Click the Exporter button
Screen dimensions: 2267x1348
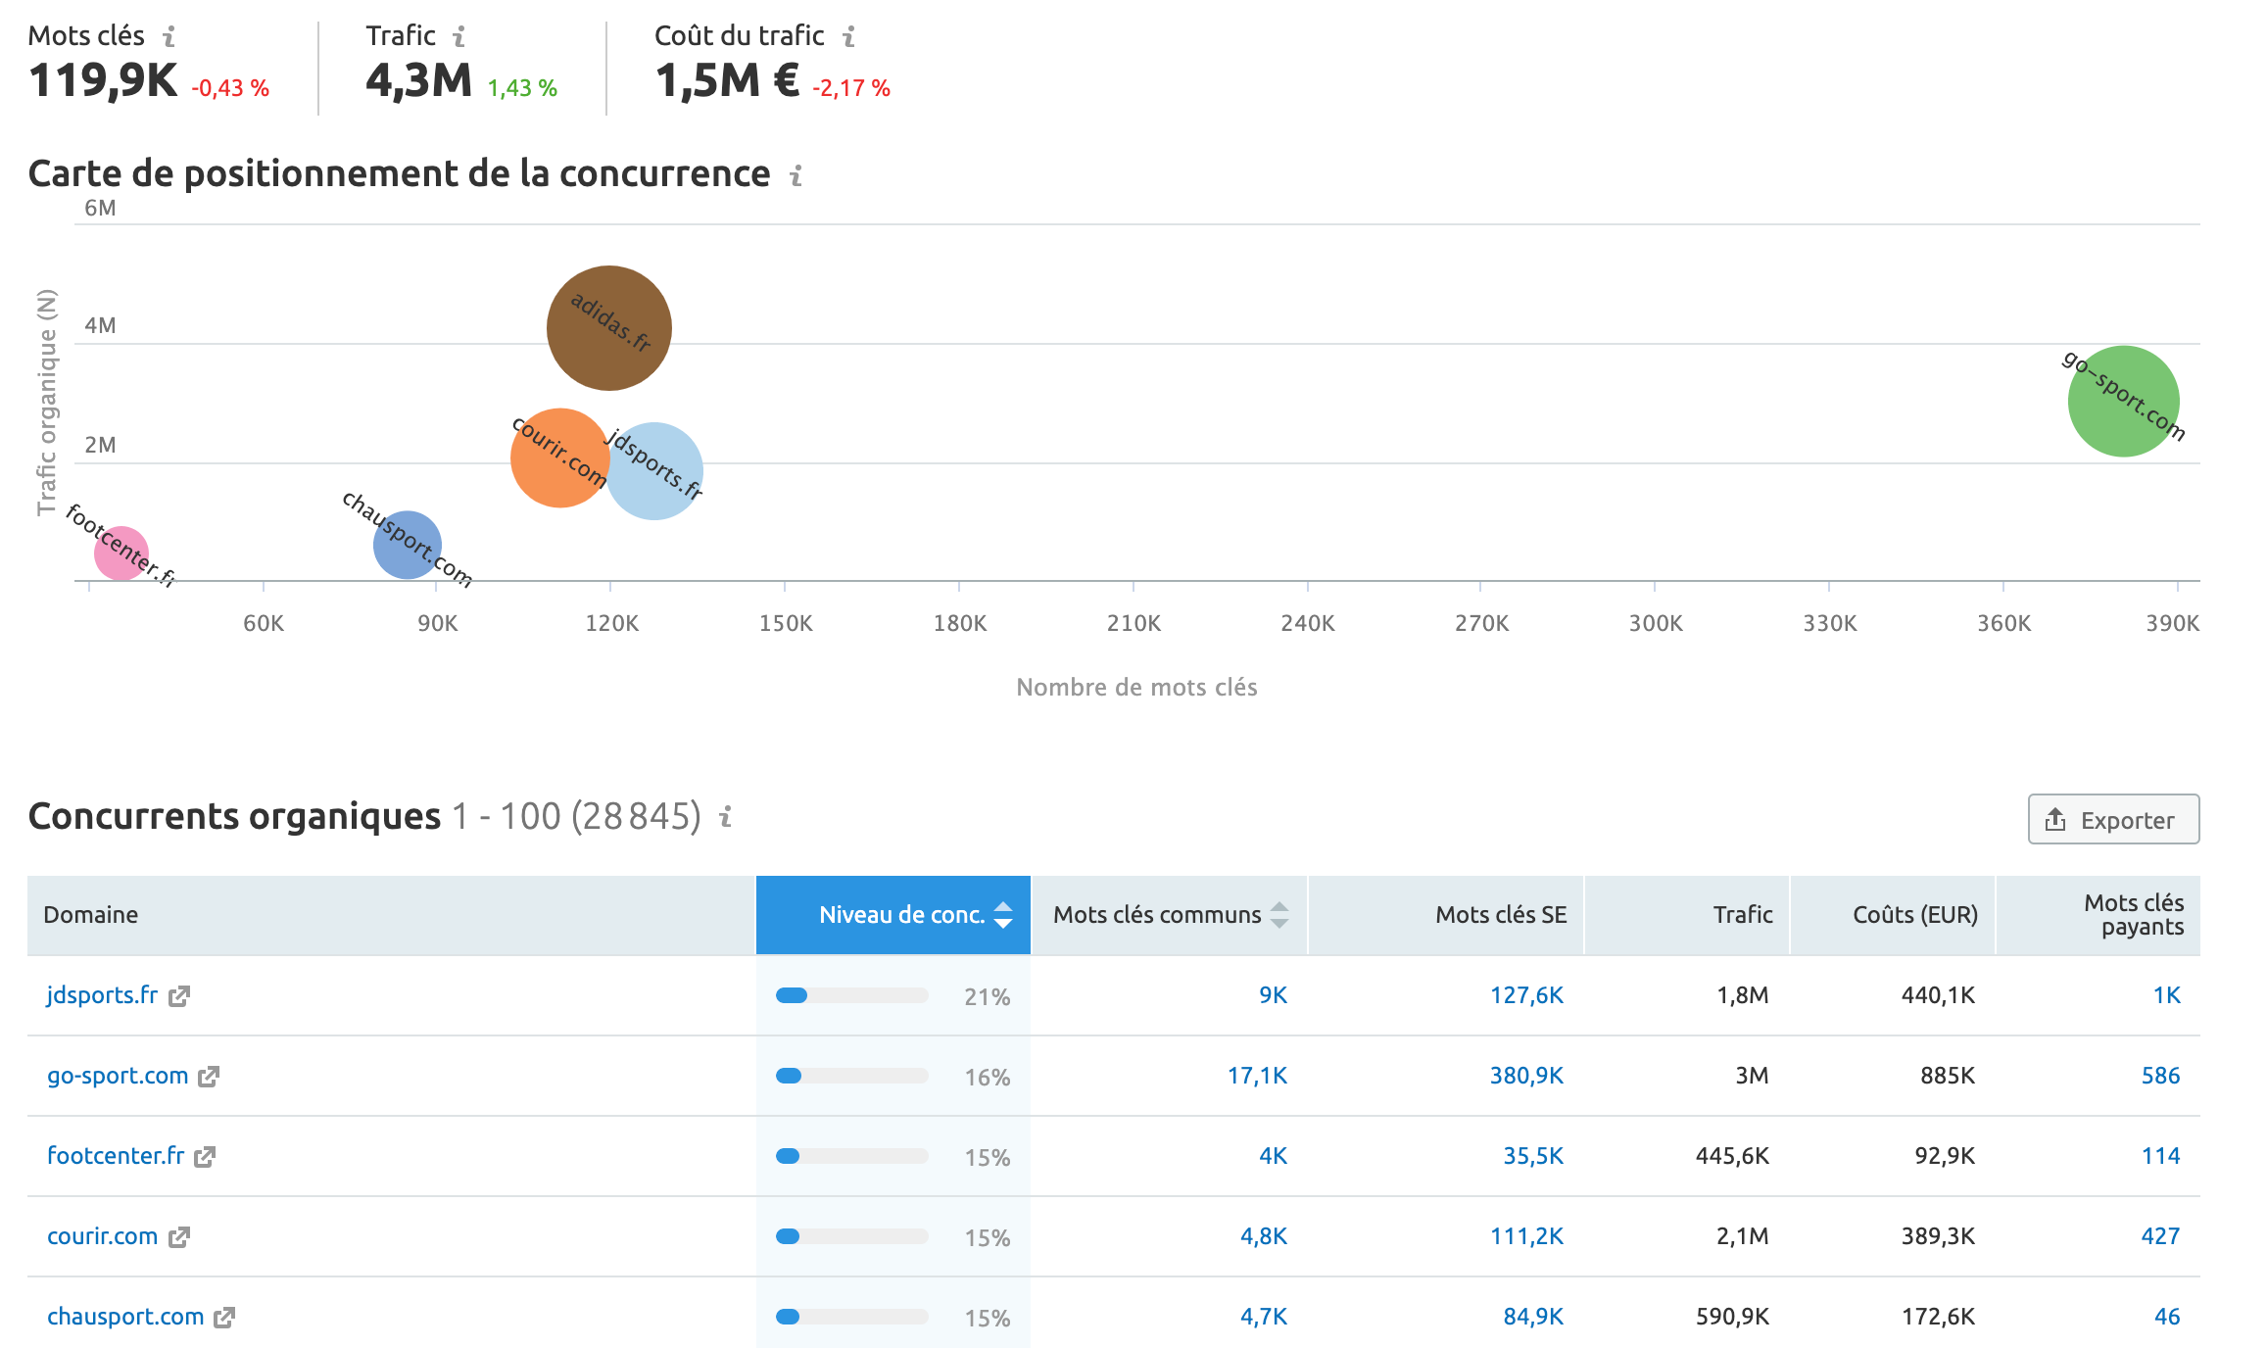(x=2113, y=819)
